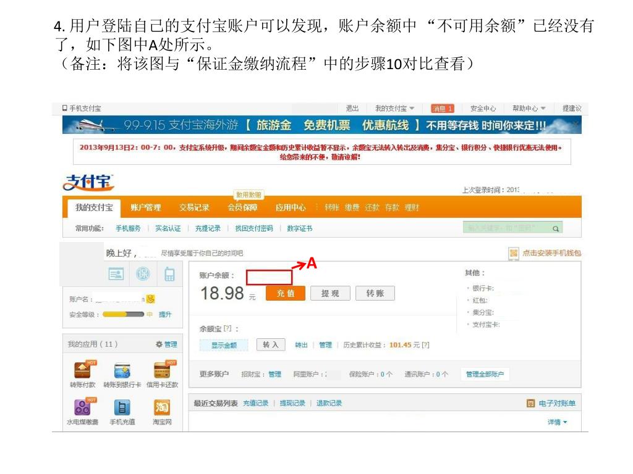The image size is (633, 474).
Task: Click 转账 button beside balance
Action: (x=375, y=293)
